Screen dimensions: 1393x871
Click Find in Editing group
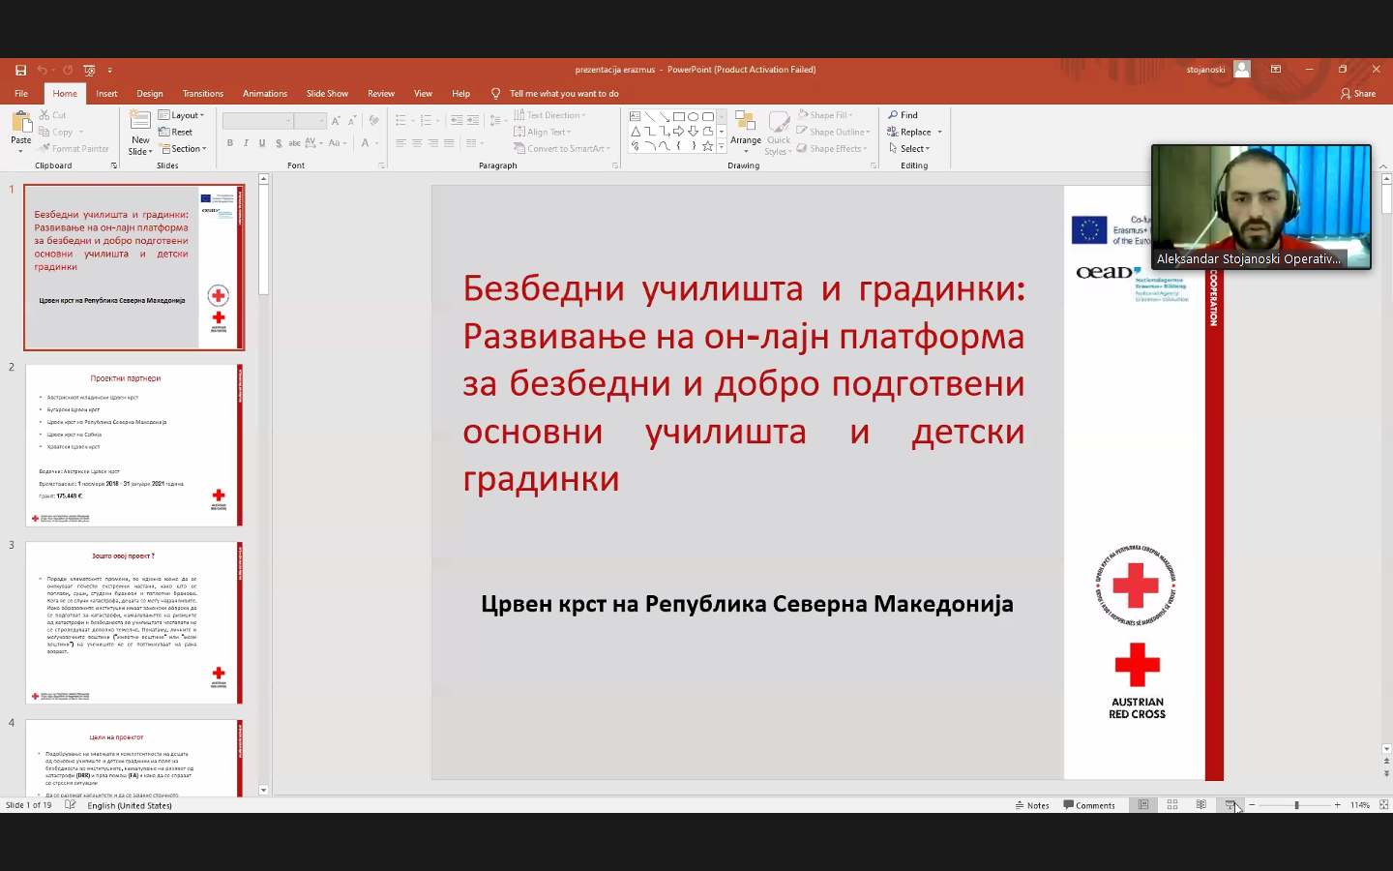tap(903, 115)
